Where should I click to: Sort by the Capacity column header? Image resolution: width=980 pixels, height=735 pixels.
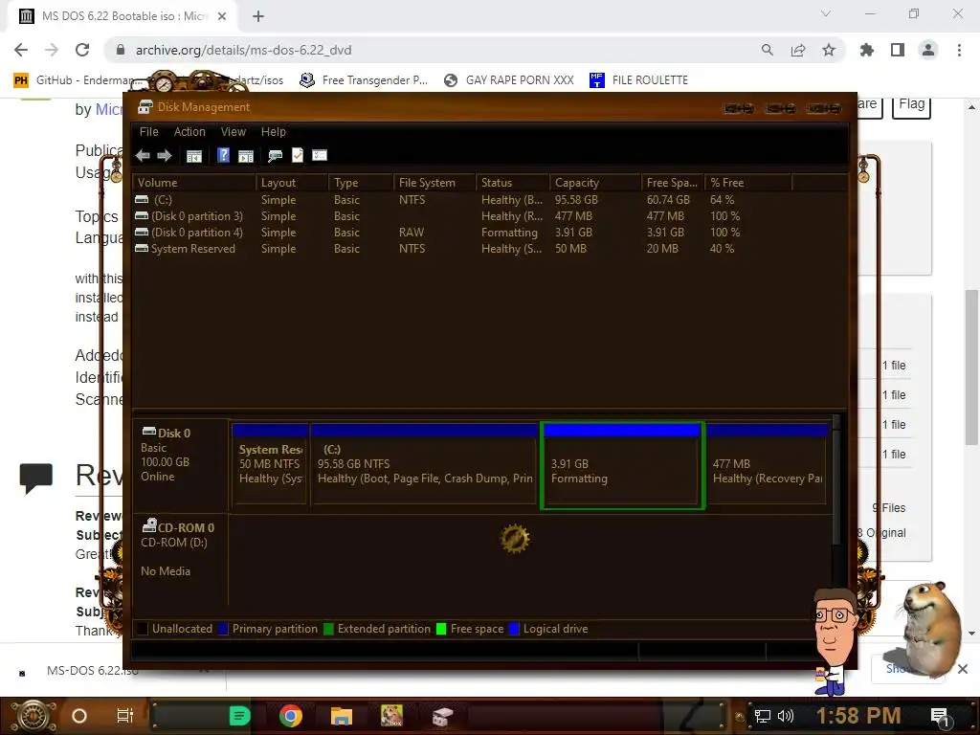pyautogui.click(x=595, y=183)
